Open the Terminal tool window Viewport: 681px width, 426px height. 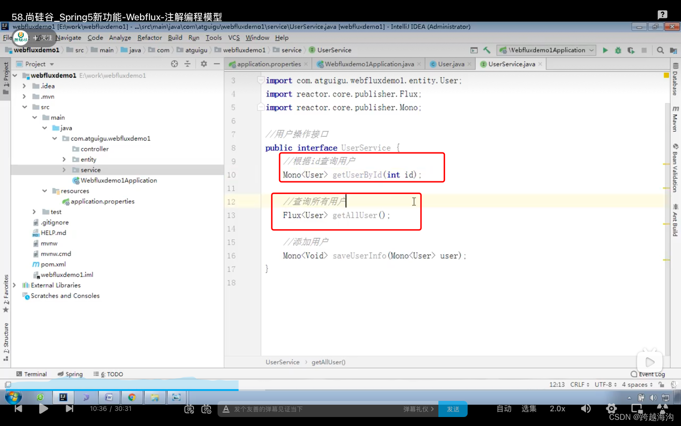[32, 374]
